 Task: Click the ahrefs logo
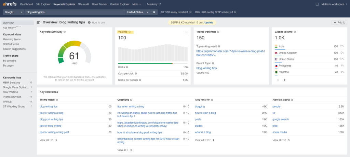coord(9,4)
